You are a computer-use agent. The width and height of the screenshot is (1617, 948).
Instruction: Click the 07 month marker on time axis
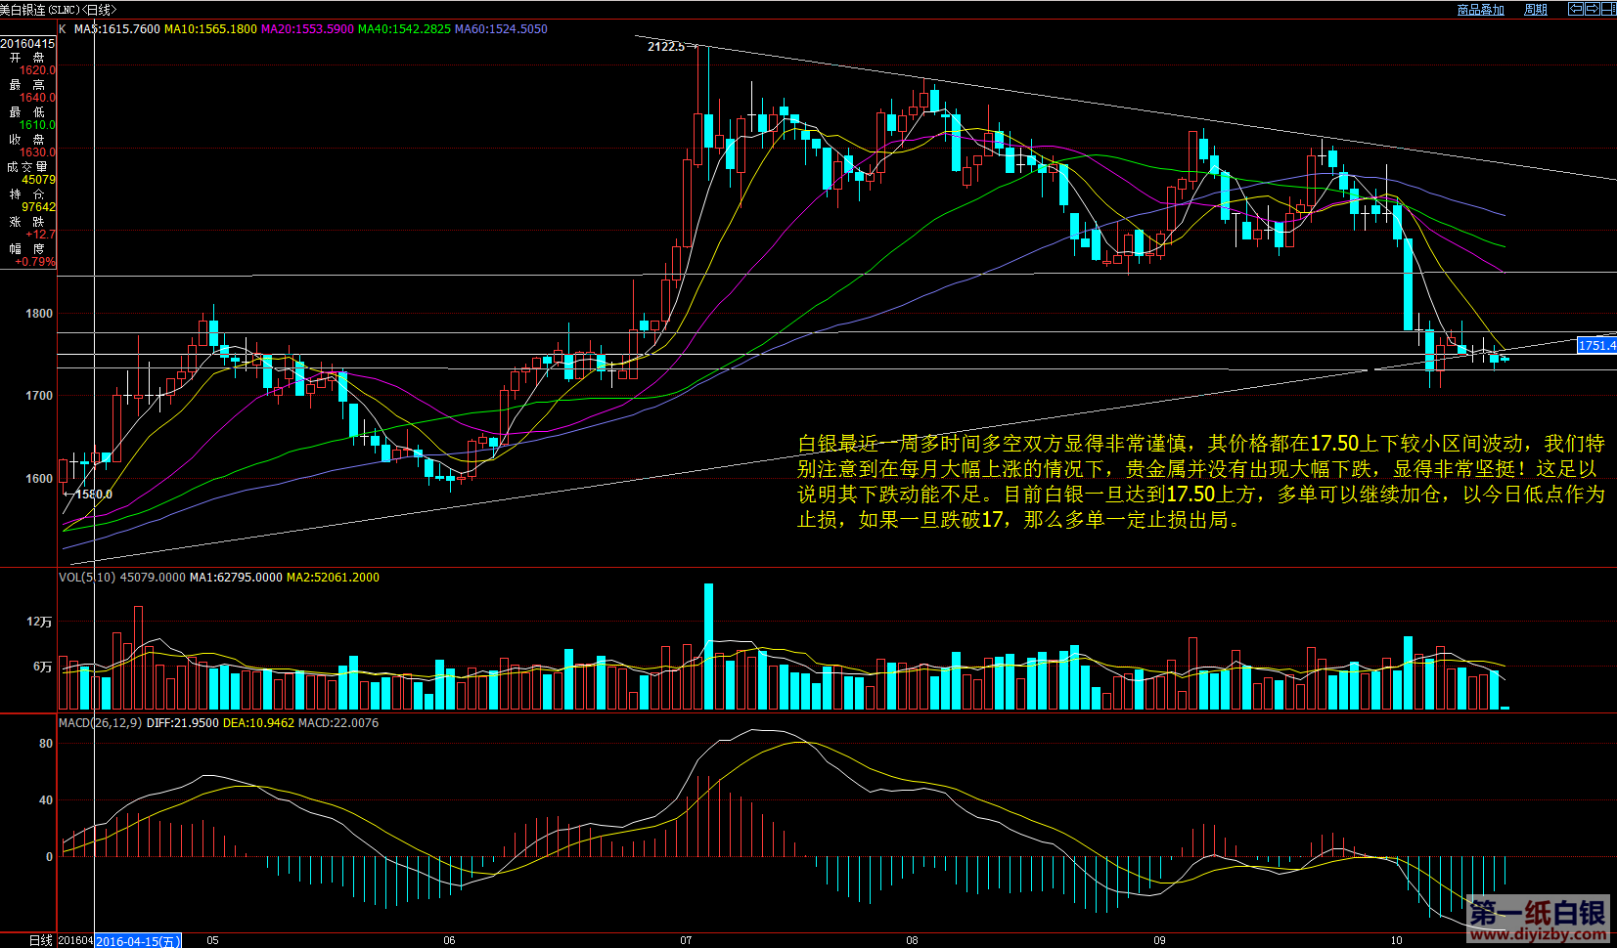click(x=686, y=940)
